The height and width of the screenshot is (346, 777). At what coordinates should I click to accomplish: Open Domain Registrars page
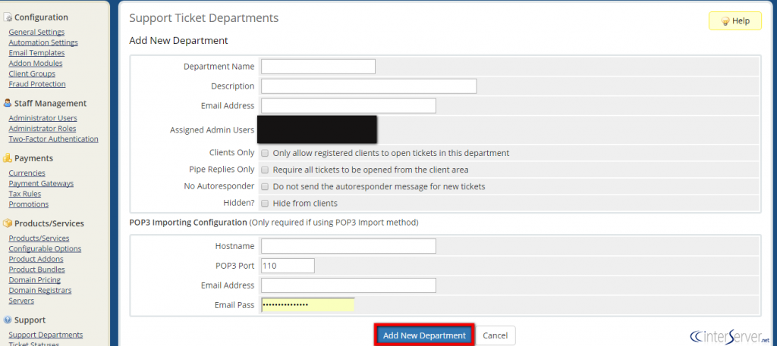pyautogui.click(x=40, y=290)
